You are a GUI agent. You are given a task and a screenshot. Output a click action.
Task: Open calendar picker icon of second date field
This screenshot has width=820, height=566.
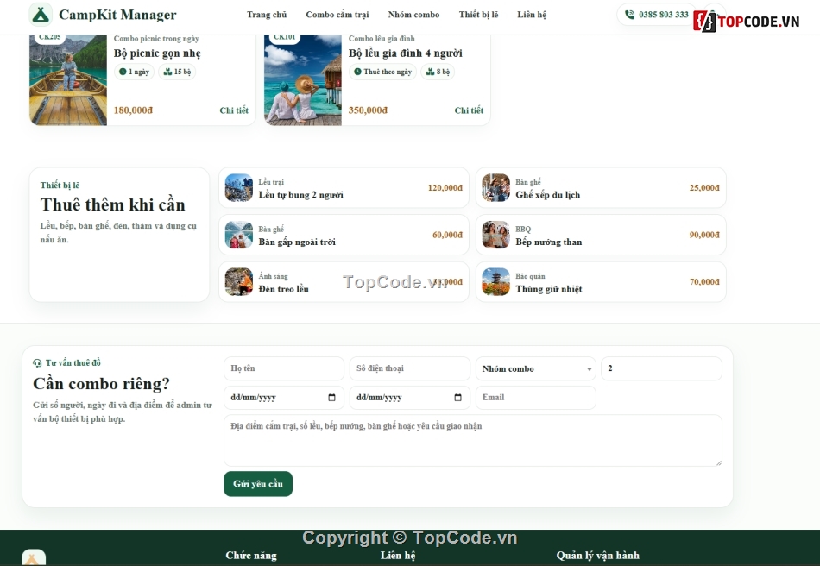[x=457, y=398]
